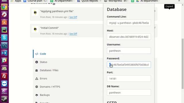
Task: Launch PyCharm from the dock
Action: pyautogui.click(x=4, y=30)
